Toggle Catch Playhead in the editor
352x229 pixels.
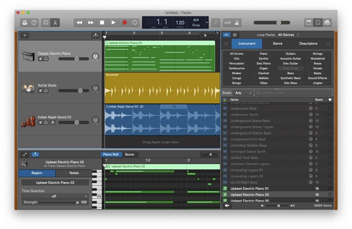coord(35,154)
